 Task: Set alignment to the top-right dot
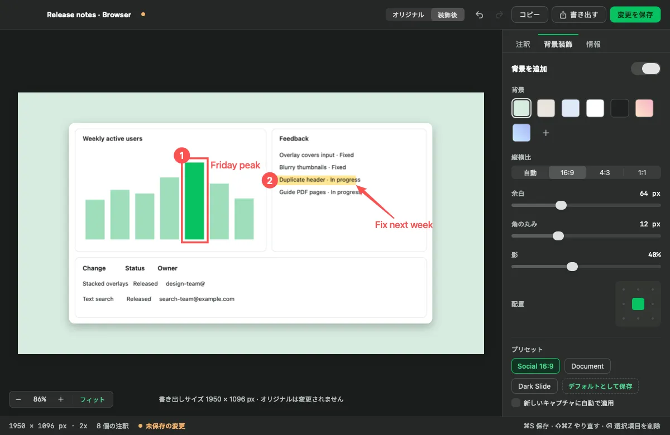pyautogui.click(x=653, y=289)
